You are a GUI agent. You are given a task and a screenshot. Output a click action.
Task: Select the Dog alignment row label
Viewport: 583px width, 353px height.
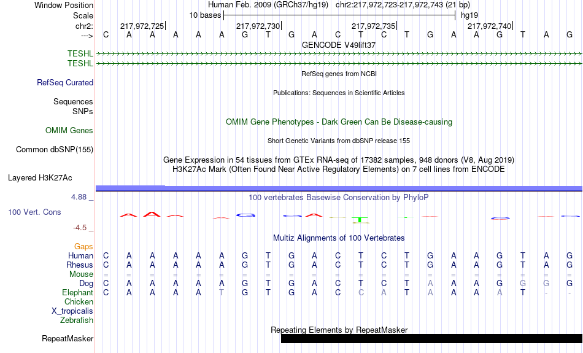[86, 284]
